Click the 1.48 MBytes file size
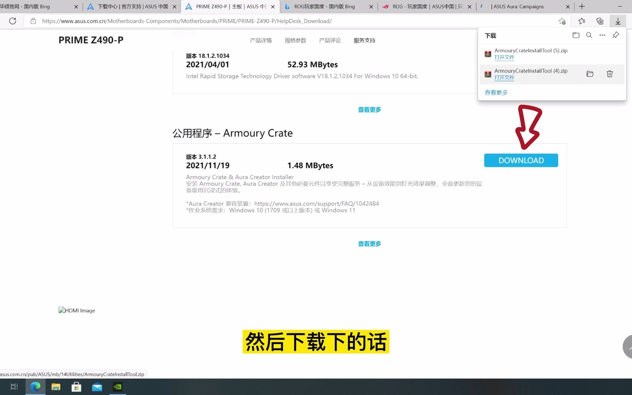Viewport: 632px width, 395px height. click(x=310, y=165)
